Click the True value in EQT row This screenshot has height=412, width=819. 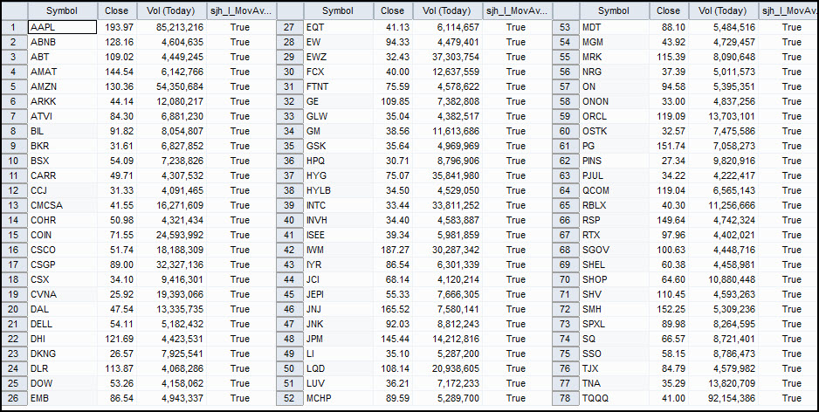coord(515,27)
